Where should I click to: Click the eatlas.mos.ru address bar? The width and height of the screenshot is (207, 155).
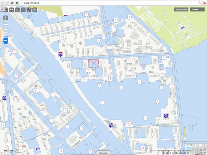(x=103, y=2)
